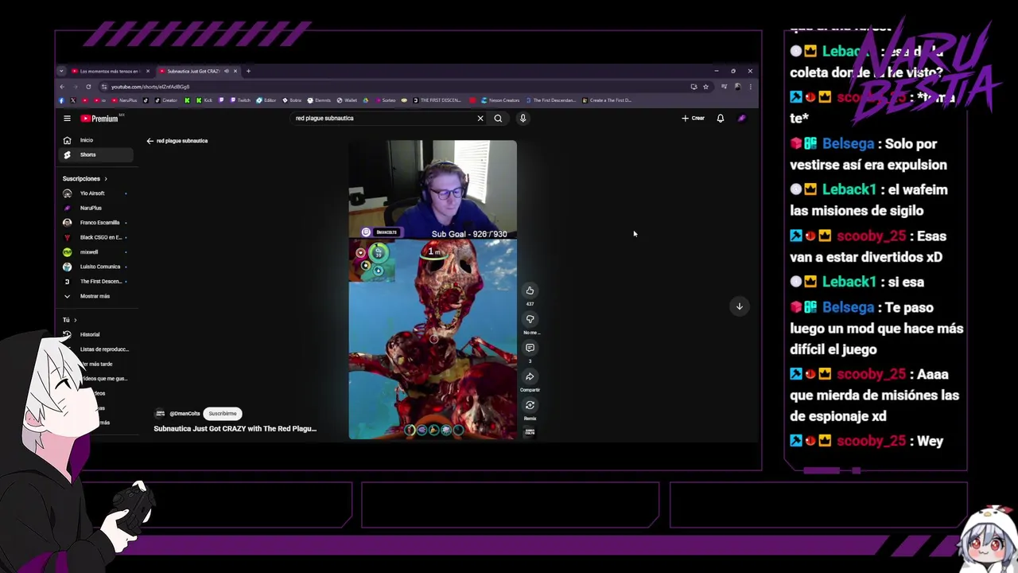This screenshot has width=1018, height=573.
Task: Open the Elemnts bookmark
Action: click(320, 100)
